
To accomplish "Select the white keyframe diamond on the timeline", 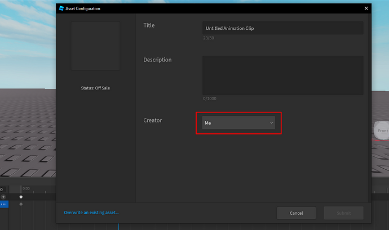I will pos(21,197).
